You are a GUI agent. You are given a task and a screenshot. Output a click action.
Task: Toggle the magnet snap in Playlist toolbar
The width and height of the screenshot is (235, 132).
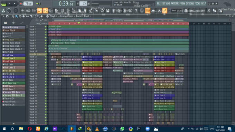click(7, 16)
